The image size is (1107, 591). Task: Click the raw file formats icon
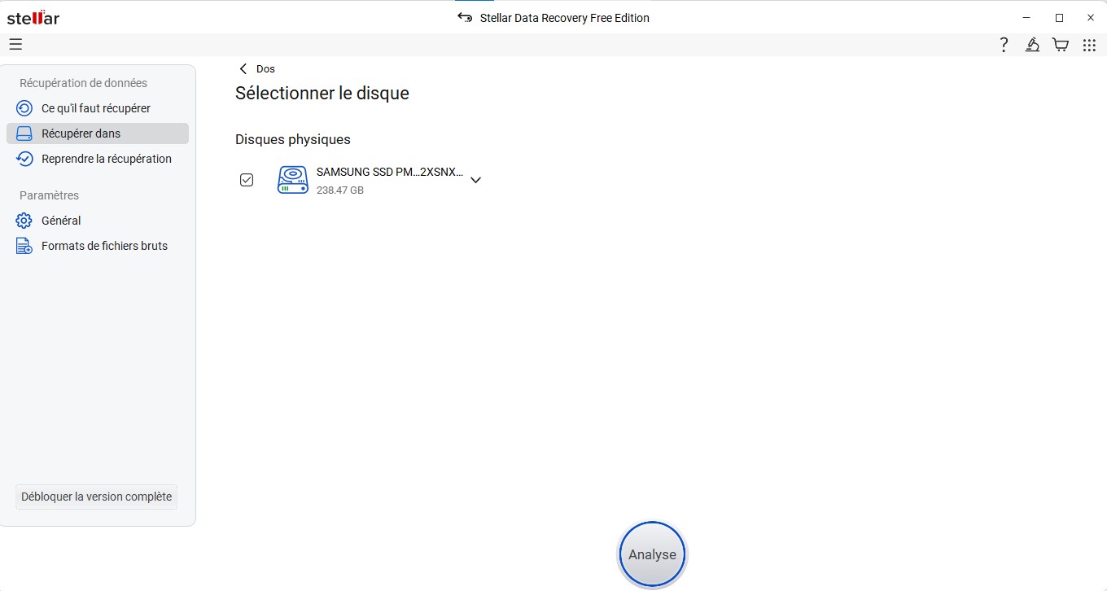(24, 246)
